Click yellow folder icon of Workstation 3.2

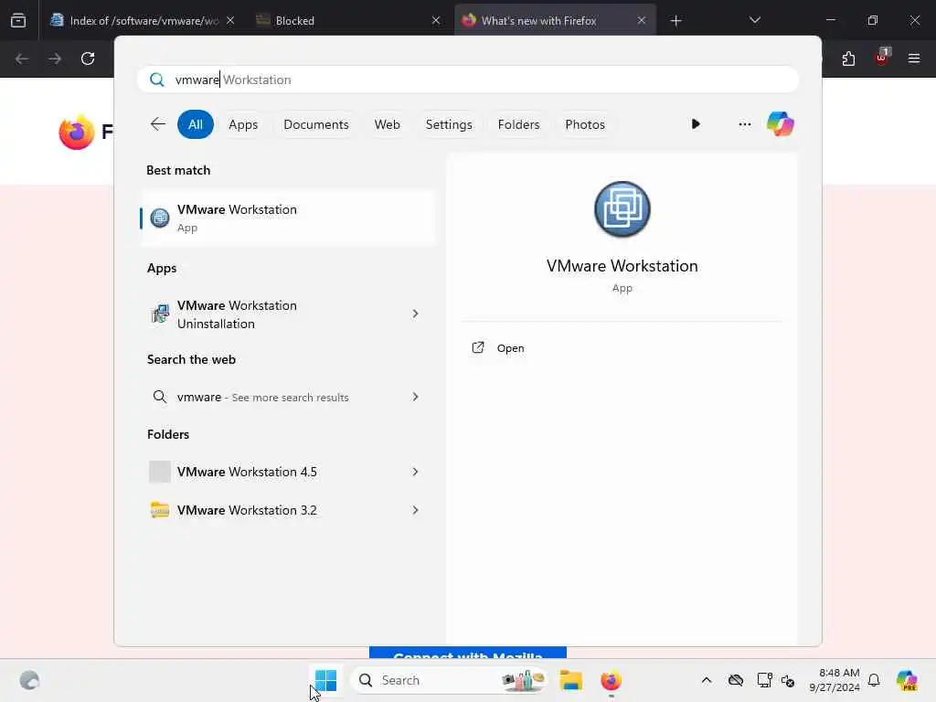click(159, 510)
